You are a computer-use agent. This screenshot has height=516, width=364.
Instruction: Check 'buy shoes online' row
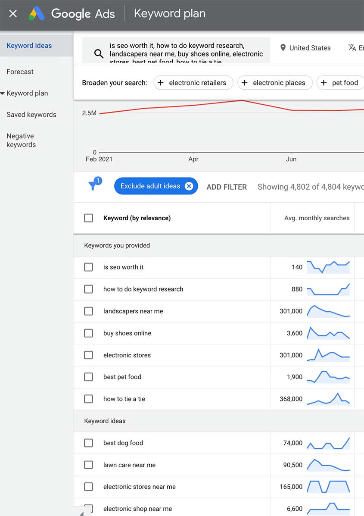88,333
